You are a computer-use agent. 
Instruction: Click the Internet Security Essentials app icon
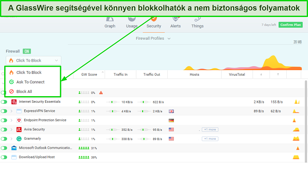[x=14, y=102]
